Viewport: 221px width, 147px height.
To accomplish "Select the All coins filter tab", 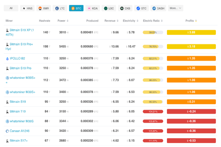I will 11,8.
